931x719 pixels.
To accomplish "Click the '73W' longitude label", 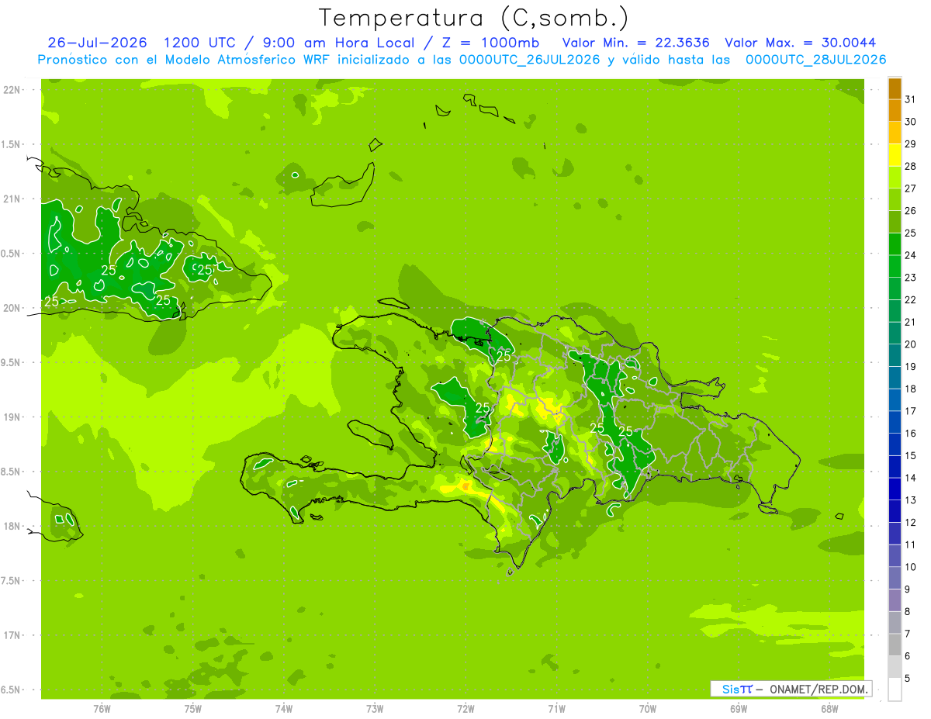I will [x=375, y=709].
